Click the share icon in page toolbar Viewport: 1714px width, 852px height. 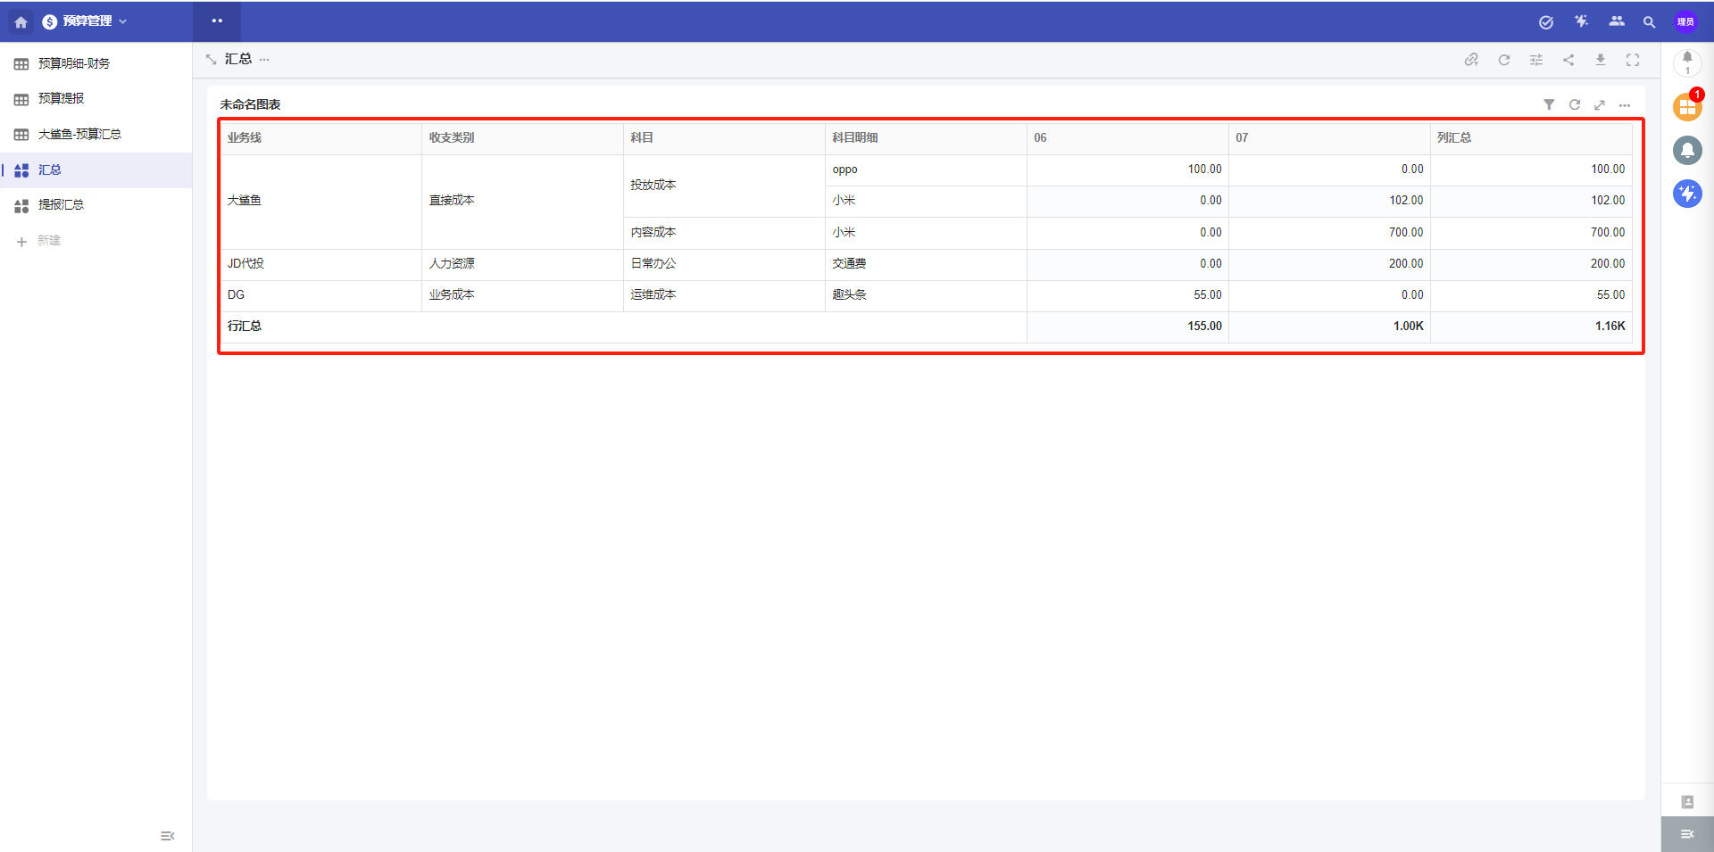click(1568, 60)
